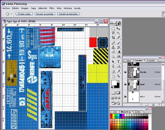Open the Hand tool preset dropdown arrow
Viewport: 165px width, 130px height.
(x=11, y=14)
